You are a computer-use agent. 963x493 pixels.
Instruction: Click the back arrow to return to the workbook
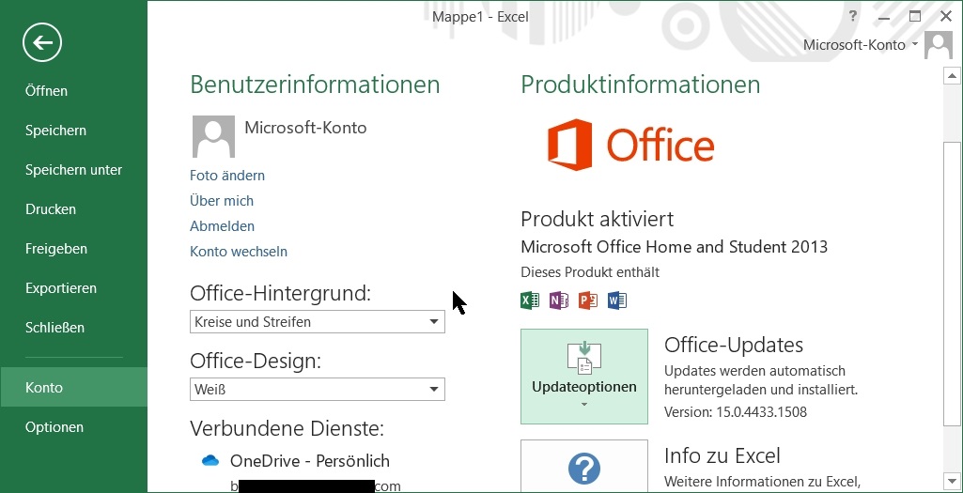(x=42, y=41)
